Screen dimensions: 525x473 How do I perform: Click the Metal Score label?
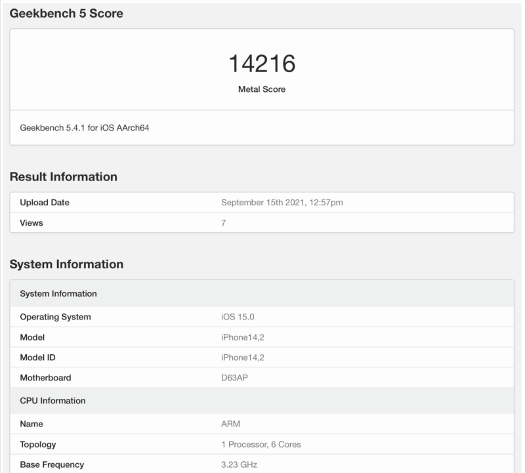pyautogui.click(x=262, y=89)
